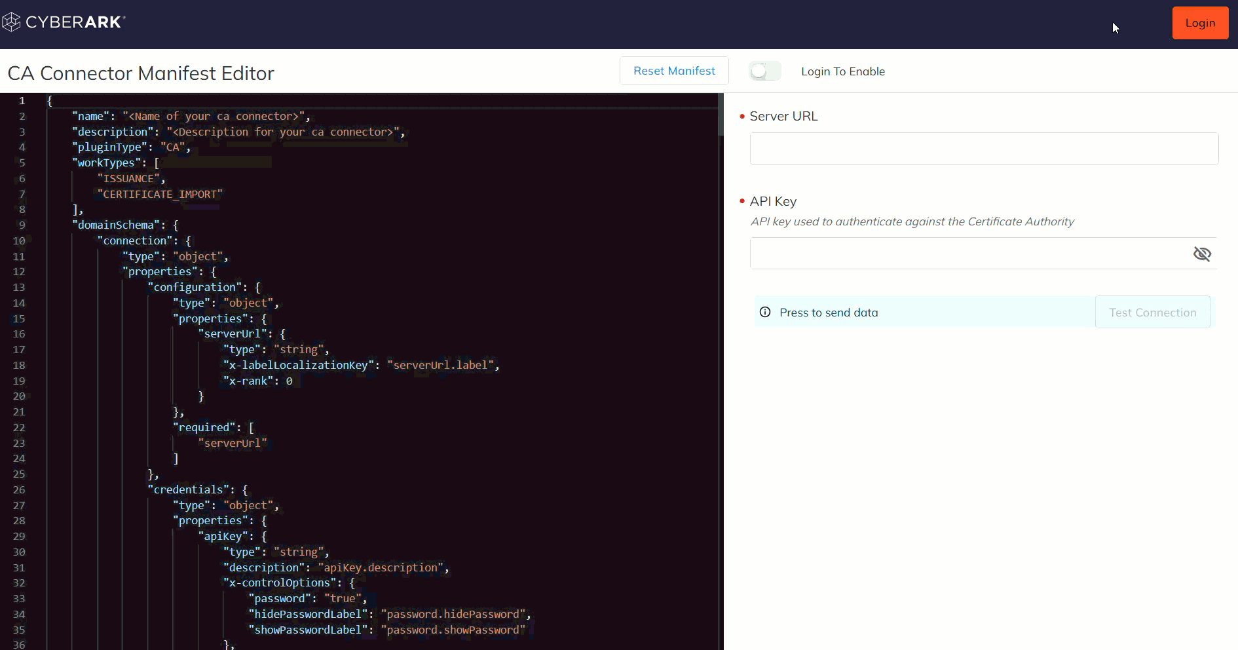Click "CA Connector Manifest Editor" title

coord(141,73)
